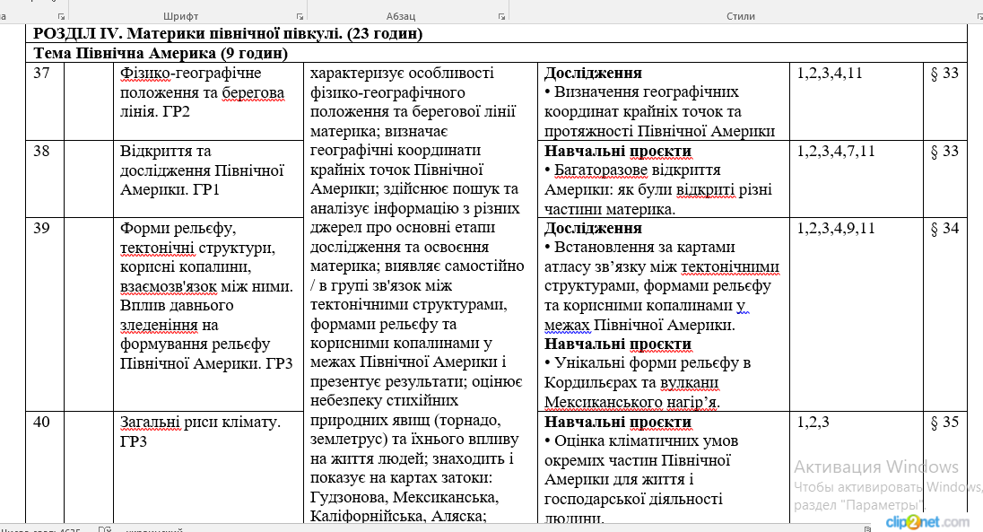Click underlined word 'взаємозв'язок' in row 39

(168, 286)
